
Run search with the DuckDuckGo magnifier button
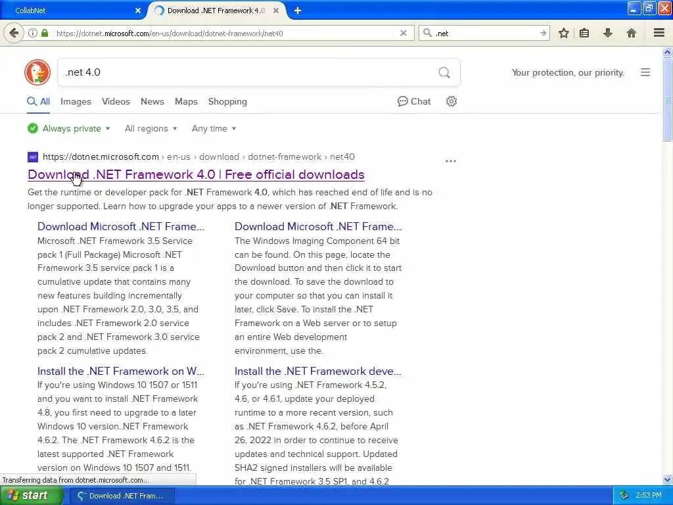coord(444,72)
